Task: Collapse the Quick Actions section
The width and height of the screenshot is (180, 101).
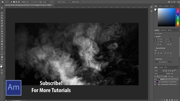Action: pos(155,59)
